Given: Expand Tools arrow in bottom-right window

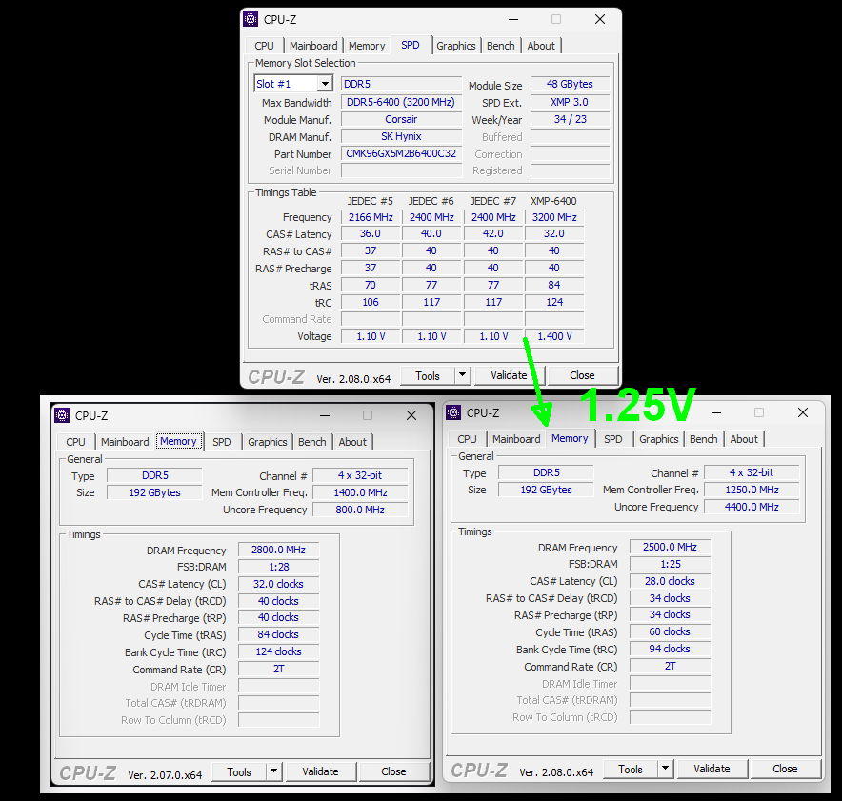Looking at the screenshot, I should click(666, 769).
